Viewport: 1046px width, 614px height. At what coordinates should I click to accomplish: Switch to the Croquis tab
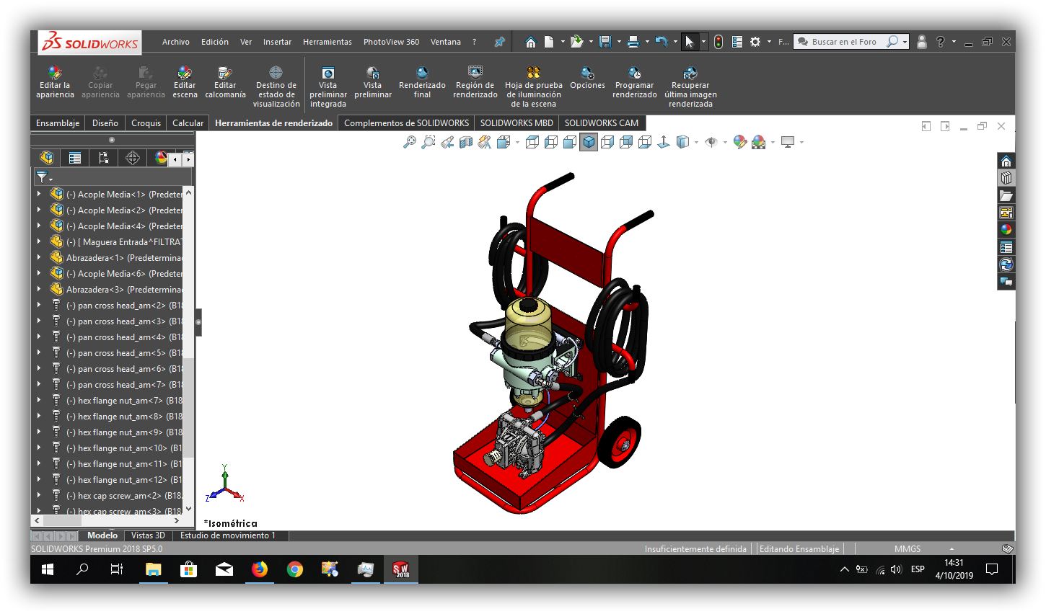pyautogui.click(x=146, y=123)
